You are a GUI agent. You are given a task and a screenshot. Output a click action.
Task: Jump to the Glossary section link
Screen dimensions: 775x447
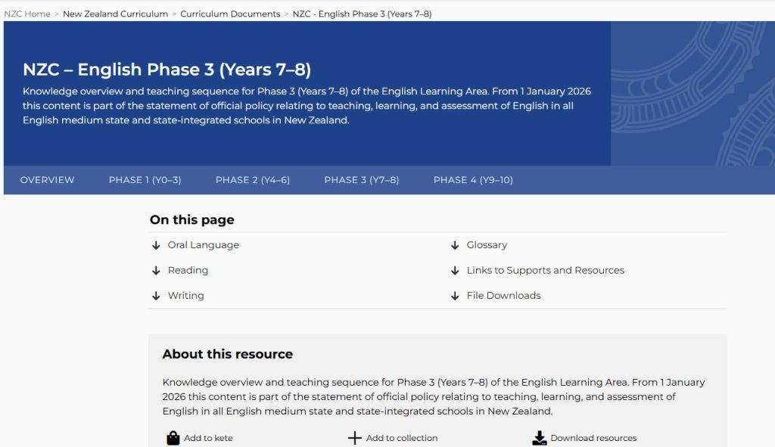click(x=487, y=245)
